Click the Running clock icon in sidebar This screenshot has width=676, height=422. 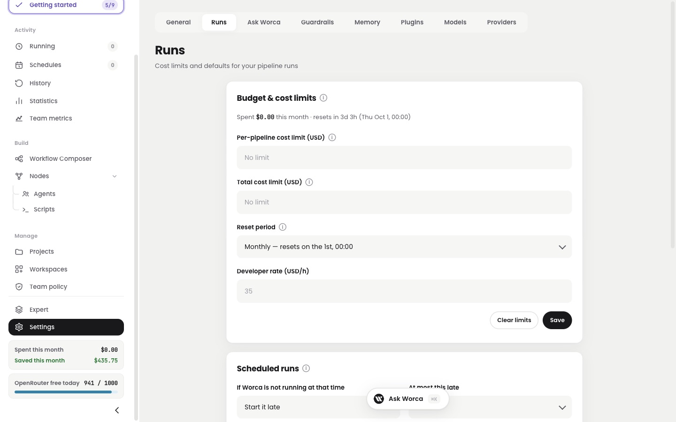click(19, 46)
